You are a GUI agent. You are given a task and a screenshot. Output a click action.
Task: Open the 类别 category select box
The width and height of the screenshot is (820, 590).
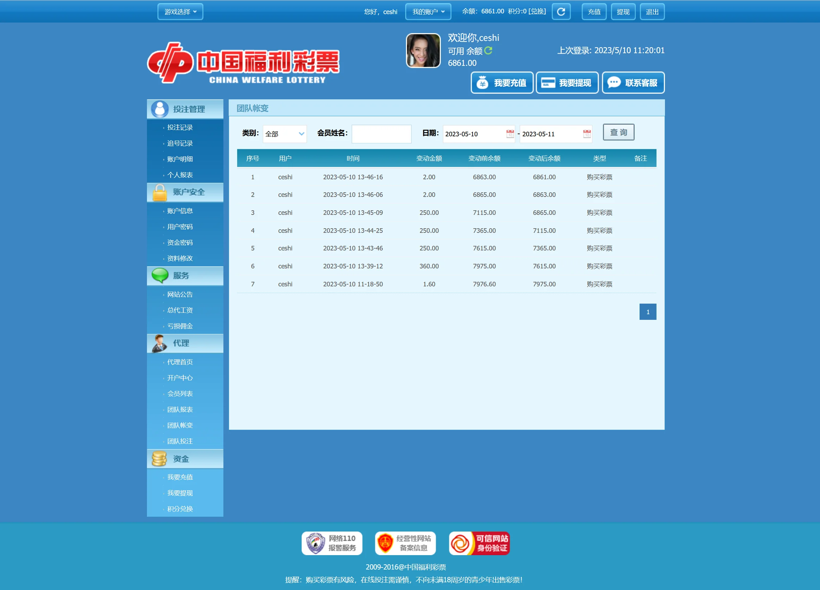[x=284, y=134]
